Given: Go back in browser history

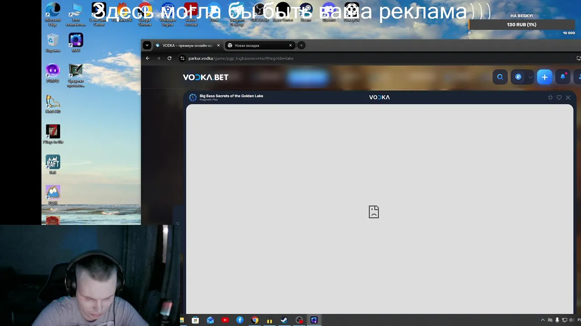Looking at the screenshot, I should click(148, 58).
